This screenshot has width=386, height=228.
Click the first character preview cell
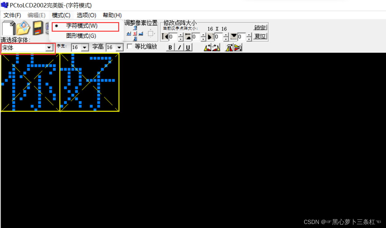[30, 82]
